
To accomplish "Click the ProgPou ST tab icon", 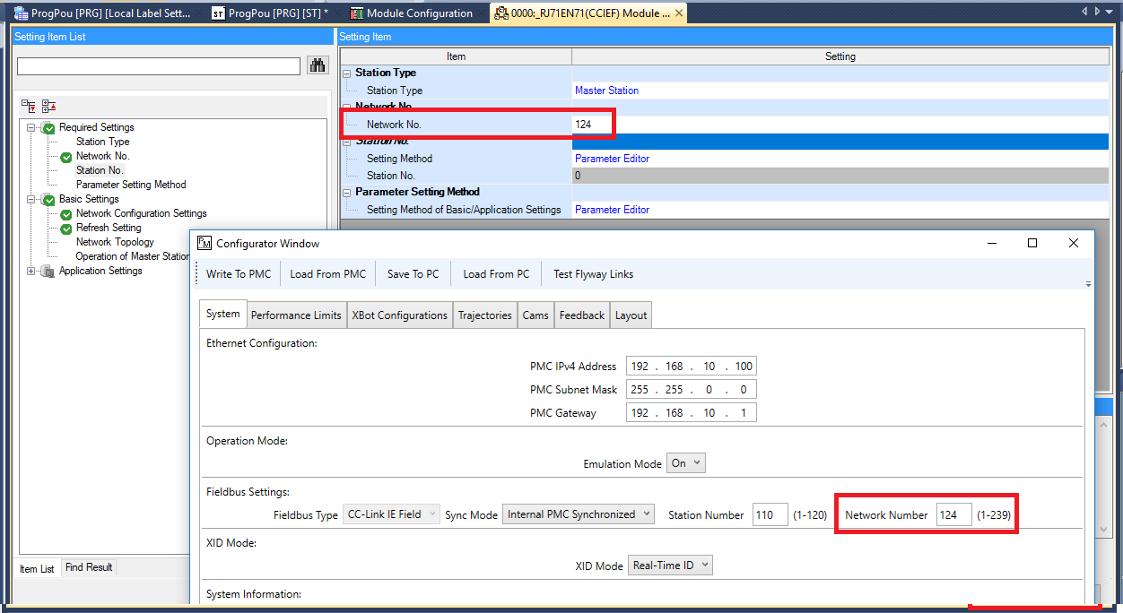I will pyautogui.click(x=218, y=13).
